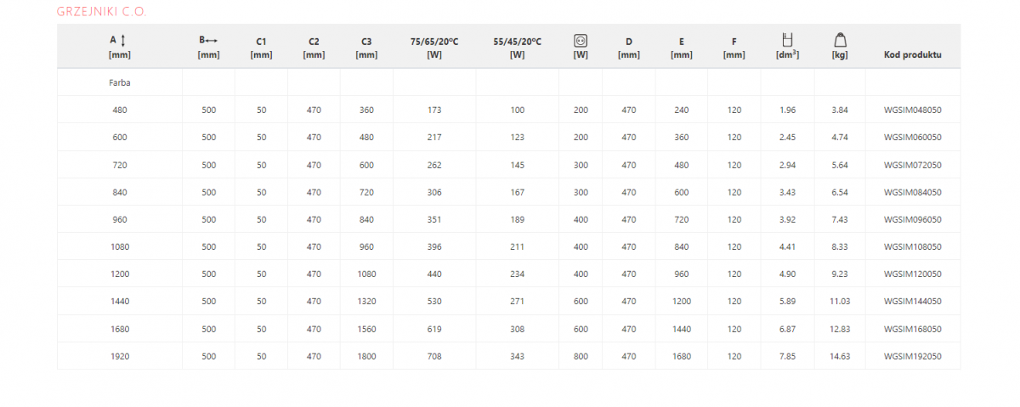Click product code WGSIM096050
The width and height of the screenshot is (1020, 407).
(912, 219)
